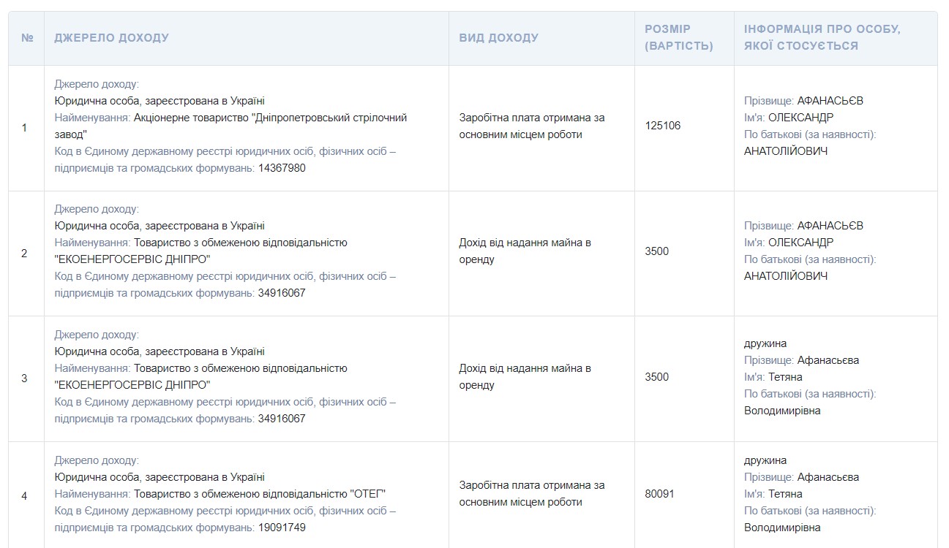Click surname АФАНАСЬЄВ in row 2
The width and height of the screenshot is (949, 548).
click(830, 226)
